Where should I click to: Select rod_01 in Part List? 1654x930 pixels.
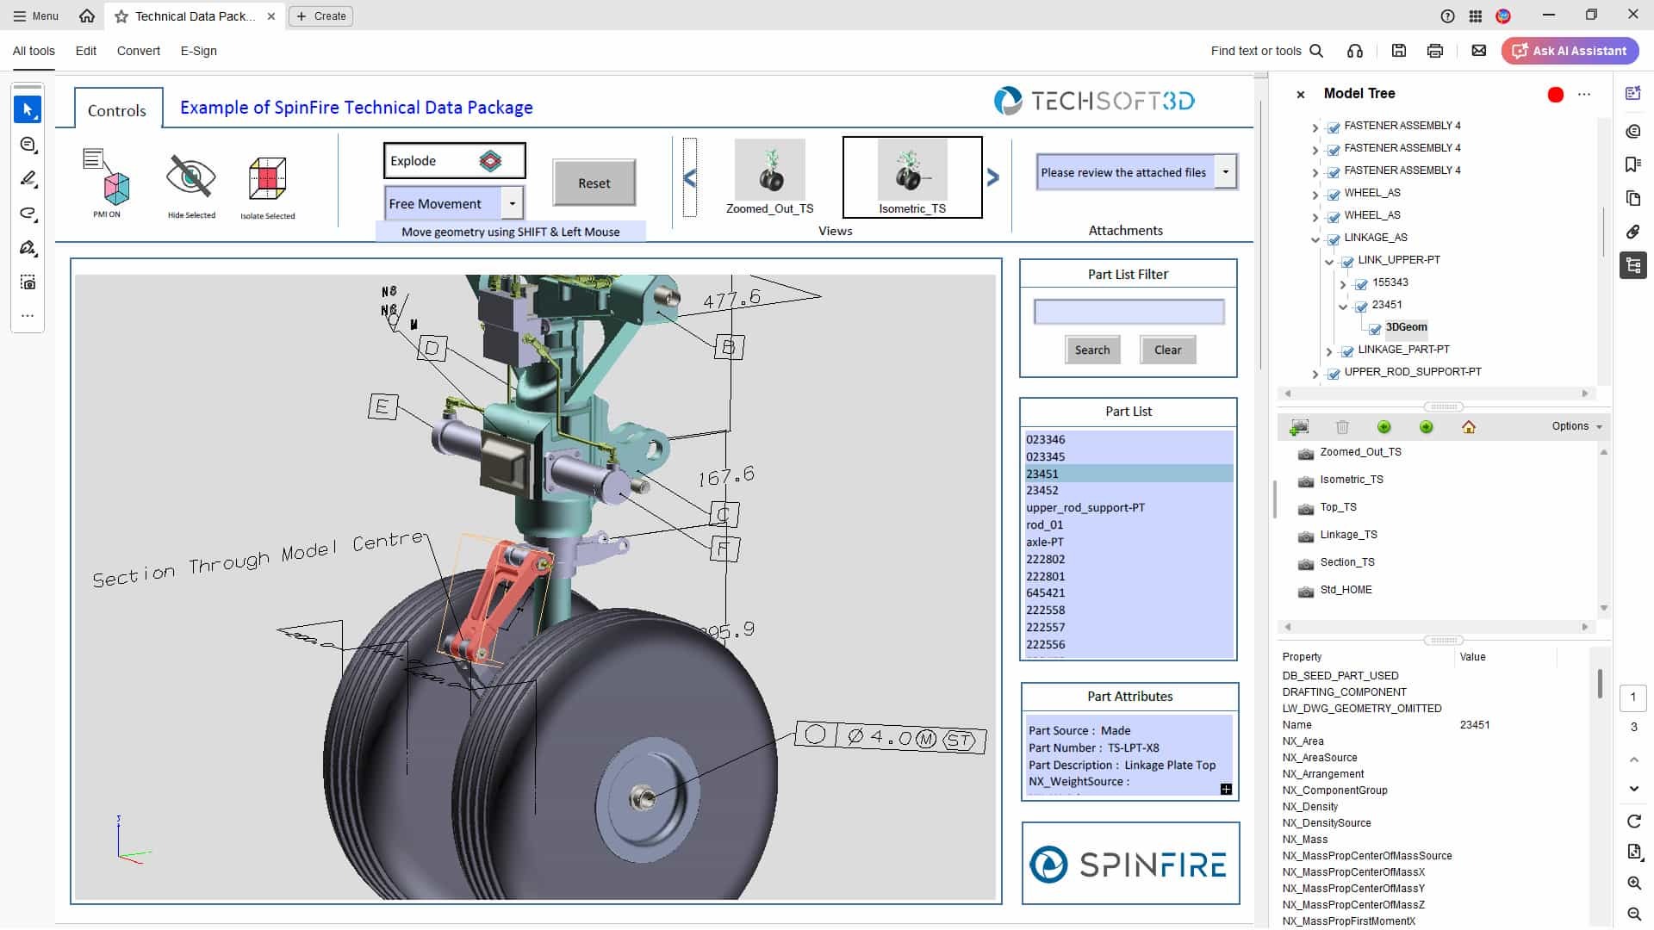1128,524
